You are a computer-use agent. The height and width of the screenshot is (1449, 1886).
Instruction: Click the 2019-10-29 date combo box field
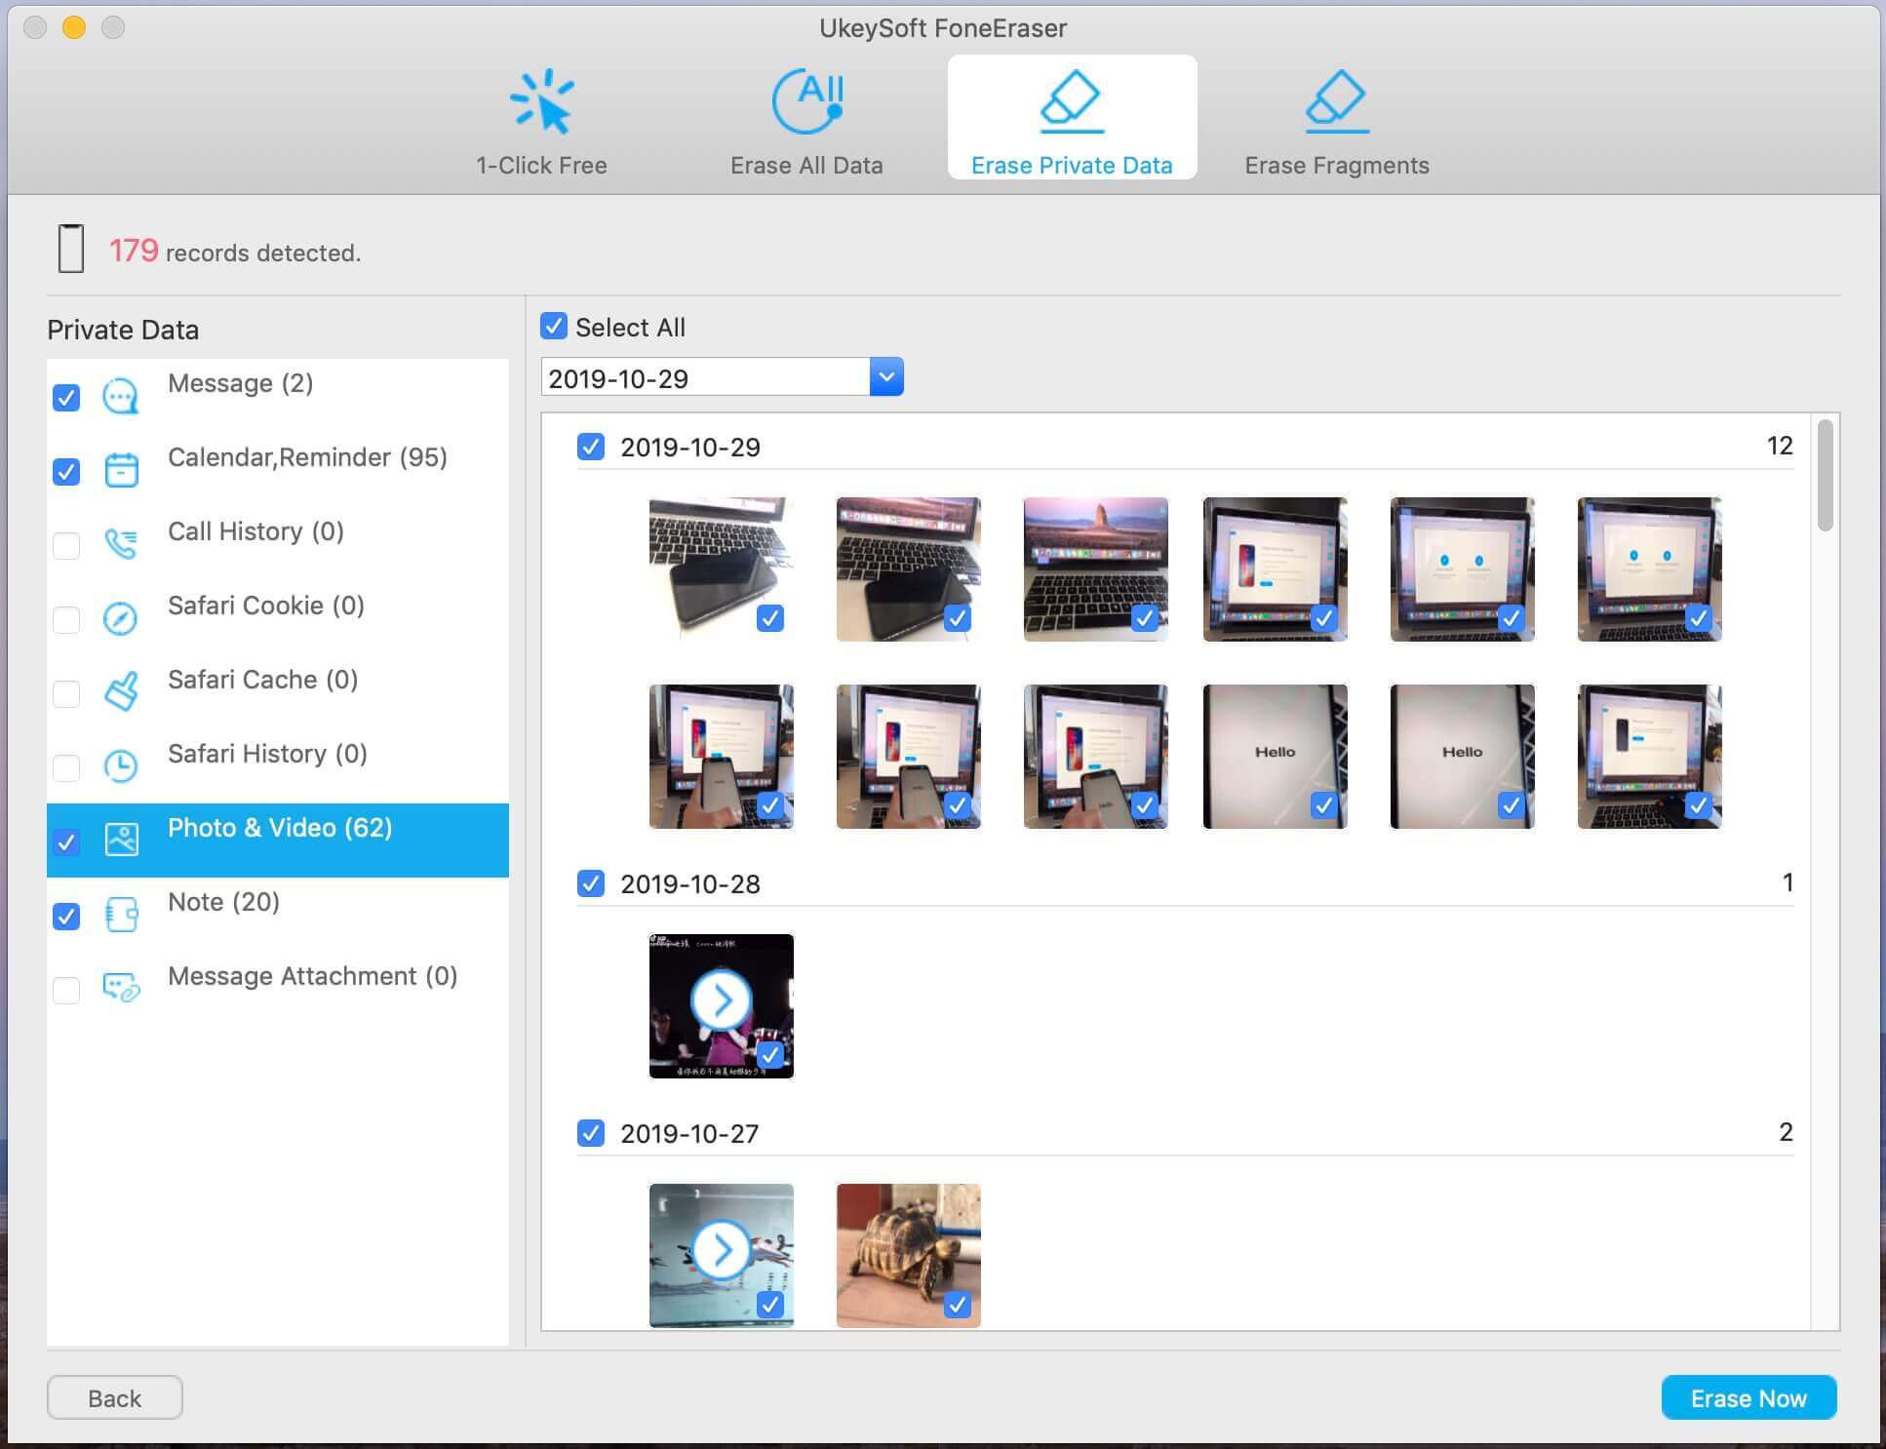tap(704, 378)
